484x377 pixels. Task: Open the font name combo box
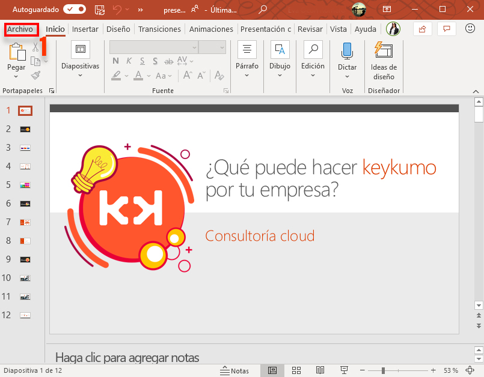pyautogui.click(x=154, y=47)
